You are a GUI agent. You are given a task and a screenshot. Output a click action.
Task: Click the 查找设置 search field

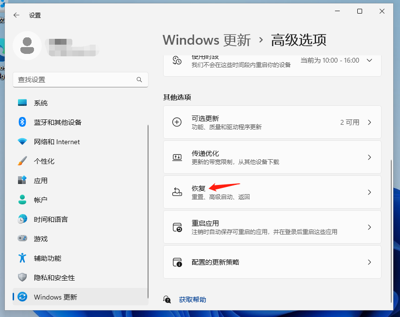pos(81,80)
